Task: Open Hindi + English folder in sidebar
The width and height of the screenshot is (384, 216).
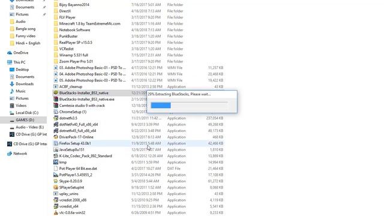Action: [x=28, y=43]
